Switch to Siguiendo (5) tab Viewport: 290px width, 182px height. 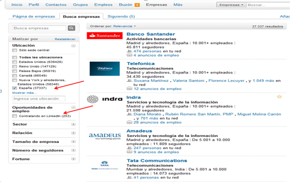point(121,16)
